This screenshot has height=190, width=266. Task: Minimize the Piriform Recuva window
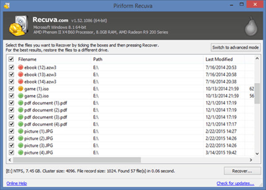pos(231,5)
